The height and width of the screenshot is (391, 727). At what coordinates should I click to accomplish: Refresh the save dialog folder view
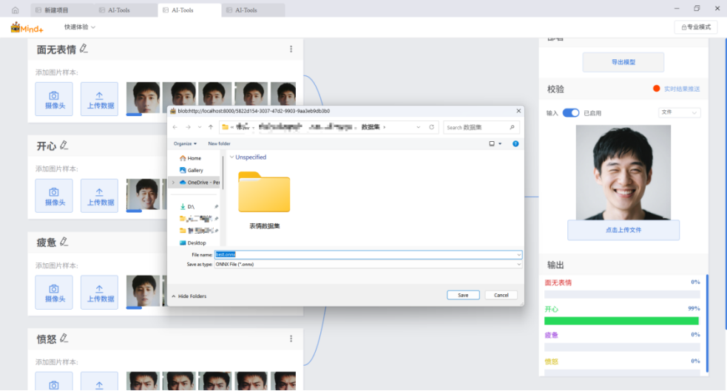tap(431, 127)
